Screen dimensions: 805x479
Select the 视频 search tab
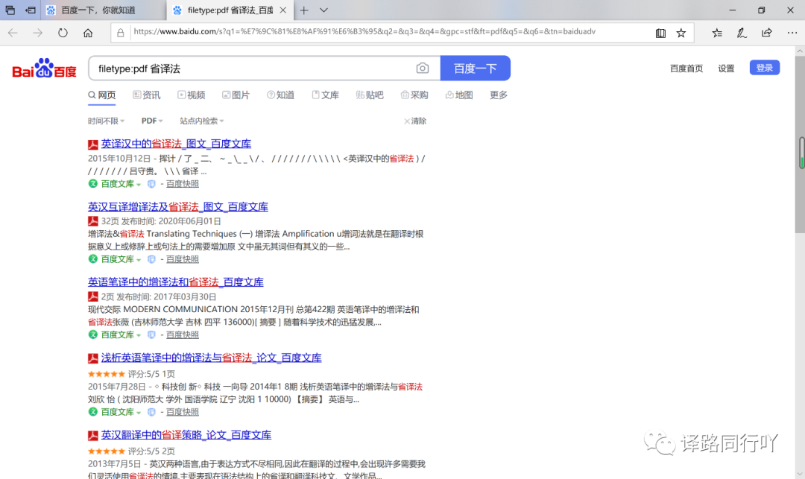pos(191,95)
